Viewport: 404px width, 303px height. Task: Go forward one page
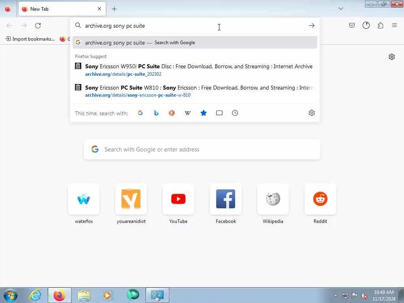24,26
